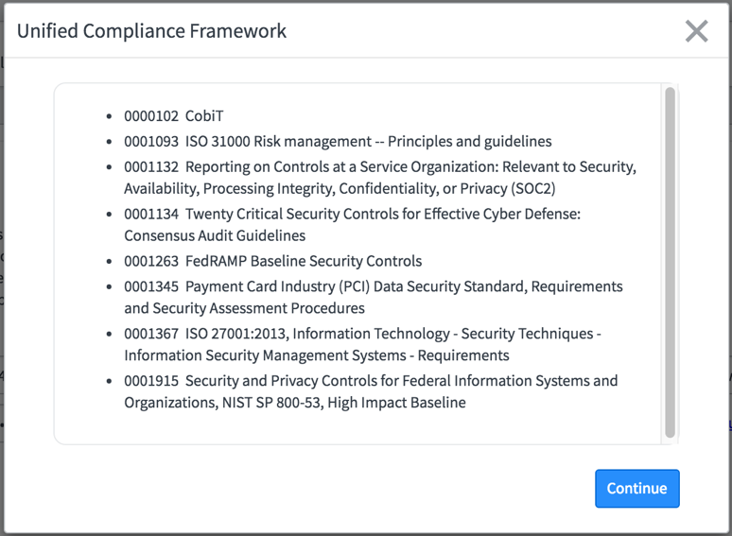Select the 0001093 ISO 31000 Risk management entry
This screenshot has height=536, width=732.
click(x=338, y=141)
